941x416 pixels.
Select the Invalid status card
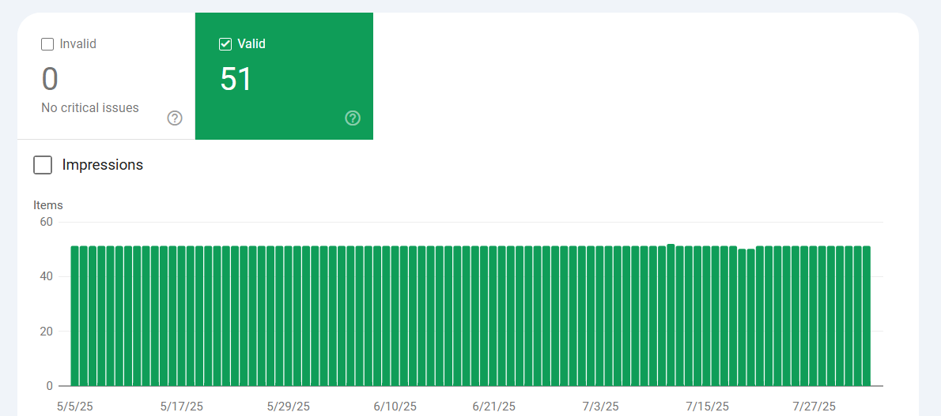(106, 76)
